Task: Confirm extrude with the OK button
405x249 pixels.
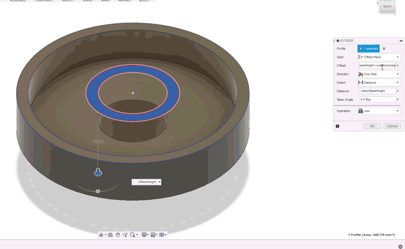Action: (372, 126)
